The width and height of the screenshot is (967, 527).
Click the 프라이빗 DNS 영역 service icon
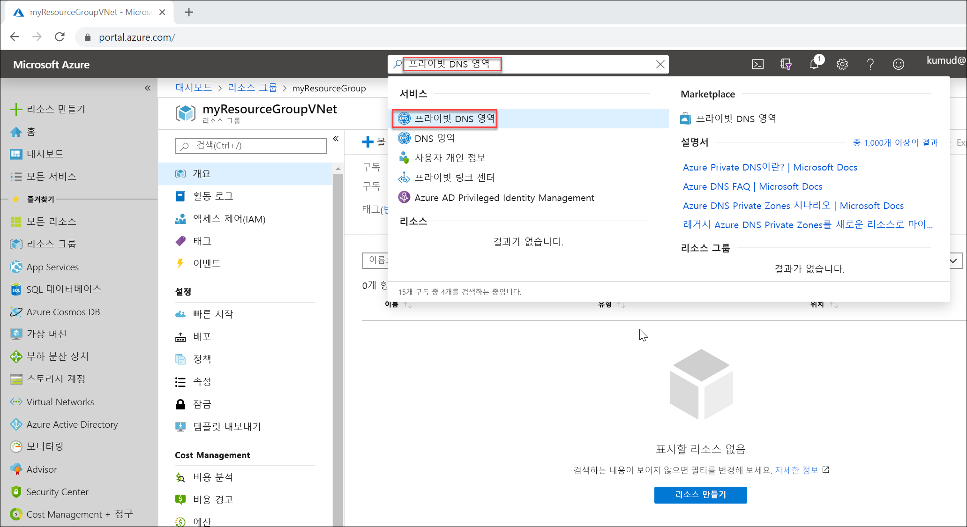click(404, 118)
